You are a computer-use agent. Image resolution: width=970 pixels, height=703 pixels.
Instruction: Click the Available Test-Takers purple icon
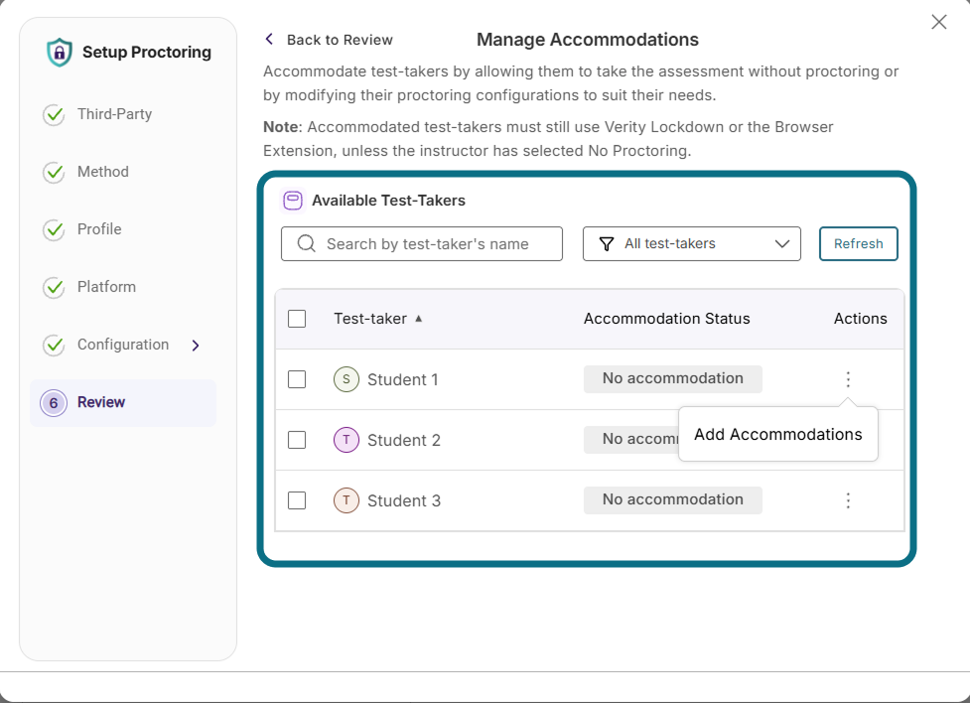[x=293, y=201]
